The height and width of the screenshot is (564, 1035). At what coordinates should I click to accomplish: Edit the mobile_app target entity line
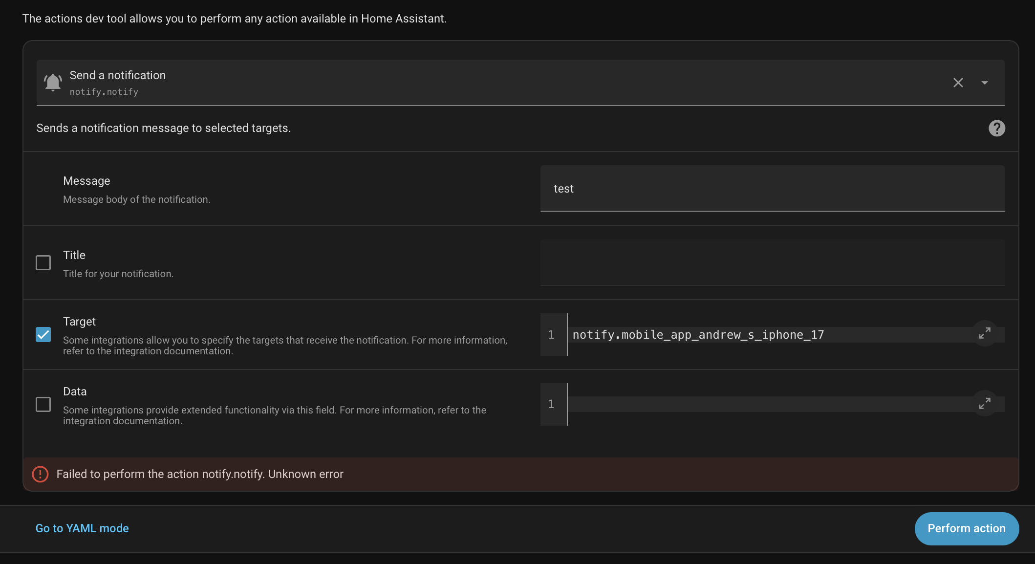[x=698, y=334]
